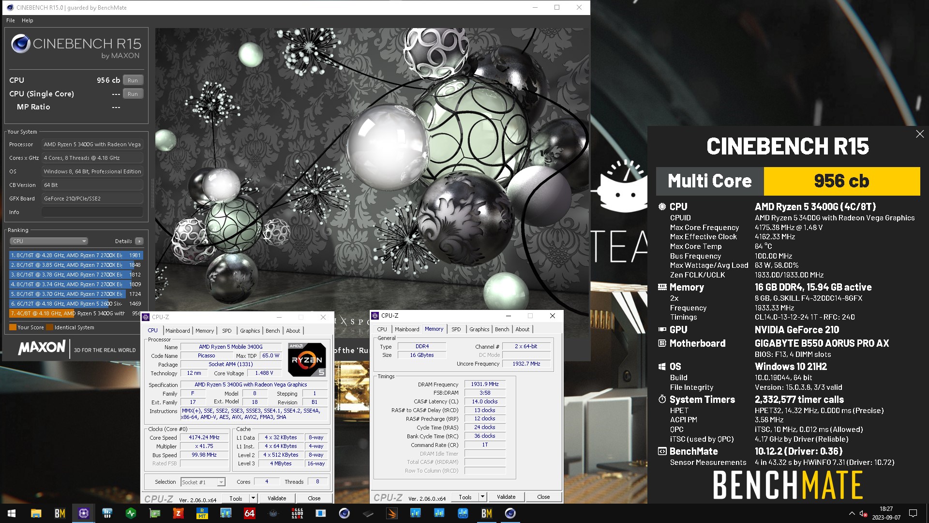Screen dimensions: 929x523
Task: Select highlighted ranking row for Ryzen 5 3400G
Action: coord(76,313)
